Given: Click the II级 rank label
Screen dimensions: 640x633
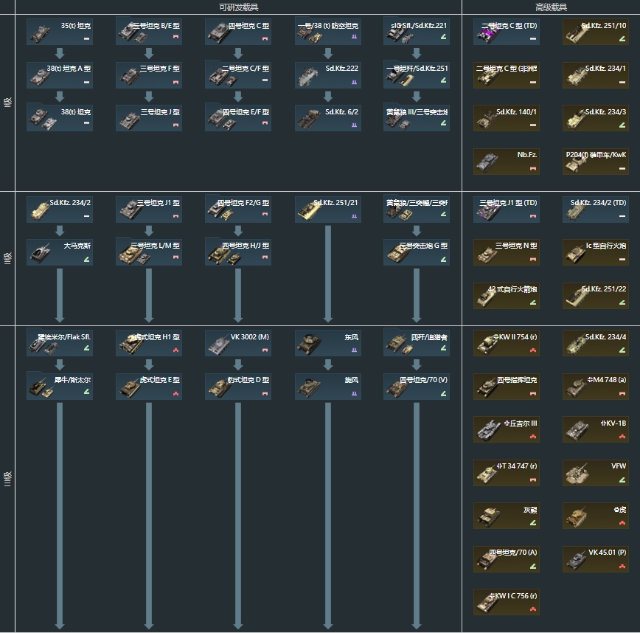Looking at the screenshot, I should point(8,258).
